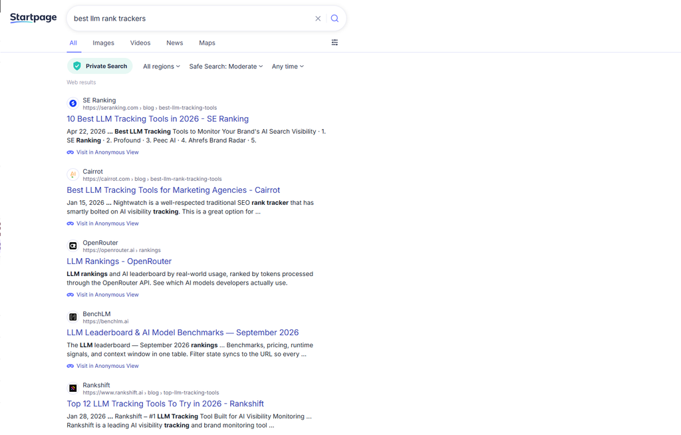The image size is (681, 435).
Task: Switch to the News tab
Action: tap(175, 43)
